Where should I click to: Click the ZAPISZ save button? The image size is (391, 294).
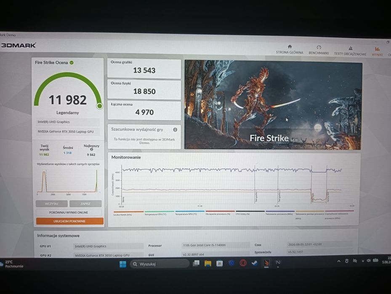(85, 204)
